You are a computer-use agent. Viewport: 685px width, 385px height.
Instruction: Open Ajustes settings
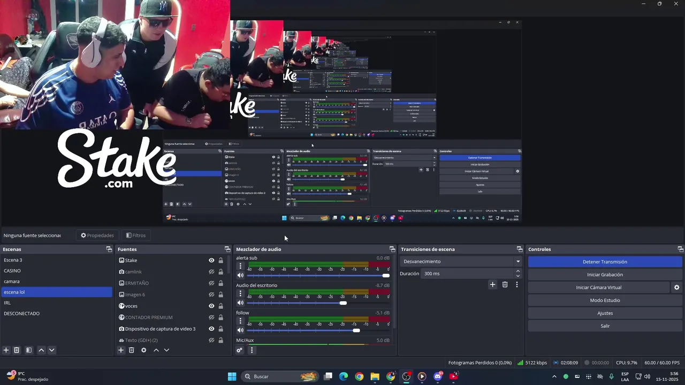tap(605, 313)
